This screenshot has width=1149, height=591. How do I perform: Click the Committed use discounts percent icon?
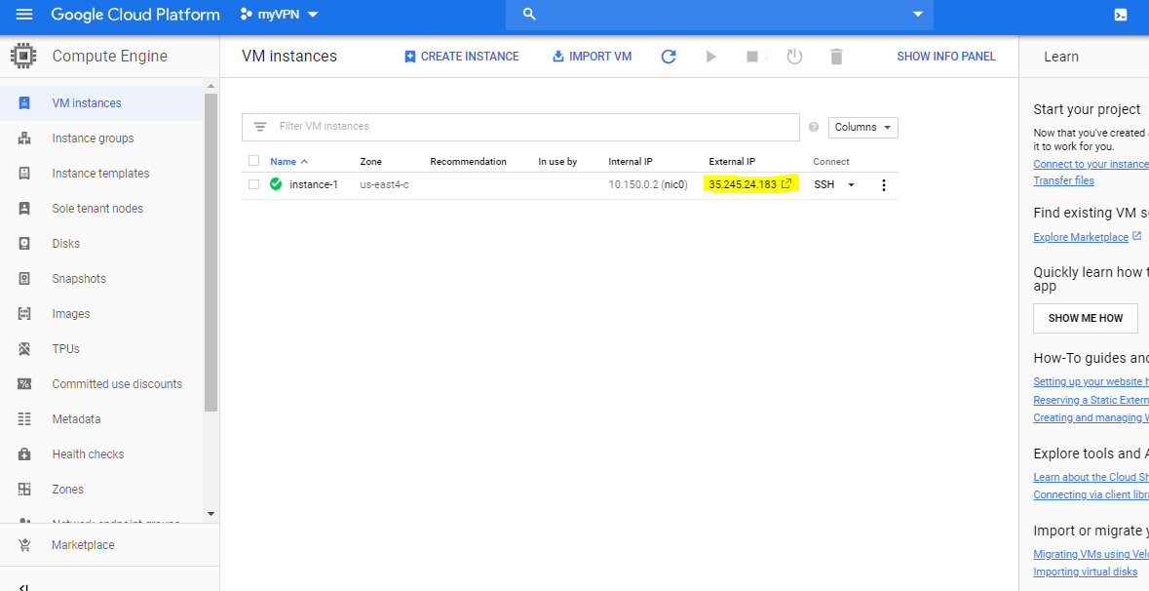[24, 384]
